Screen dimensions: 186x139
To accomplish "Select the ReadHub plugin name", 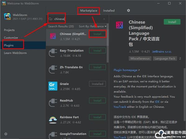I will click(66, 101).
